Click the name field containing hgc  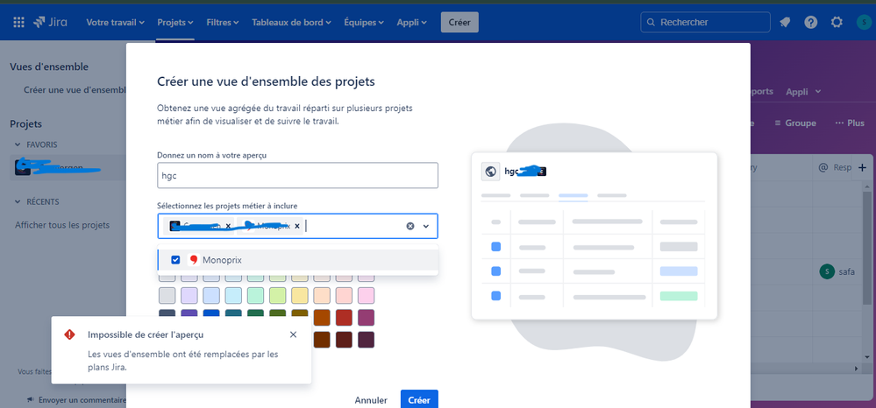tap(298, 175)
